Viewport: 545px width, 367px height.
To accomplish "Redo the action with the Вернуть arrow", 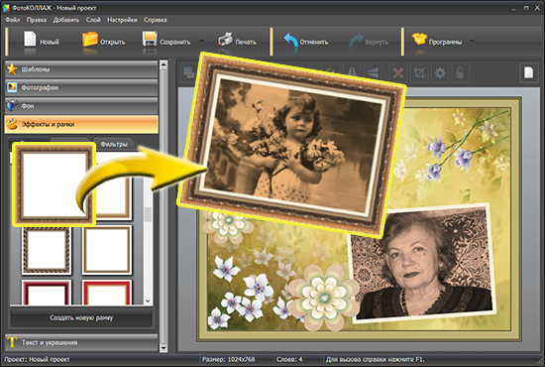I will 357,41.
